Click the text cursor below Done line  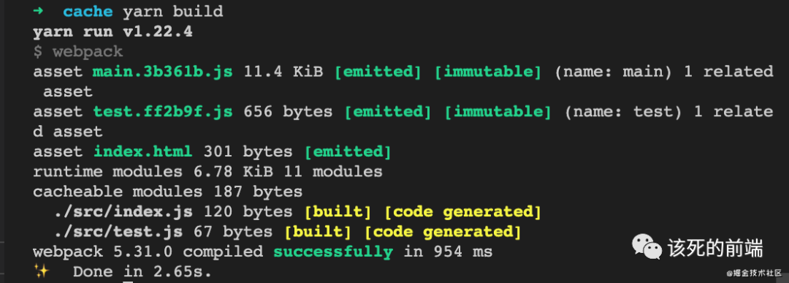[128, 281]
